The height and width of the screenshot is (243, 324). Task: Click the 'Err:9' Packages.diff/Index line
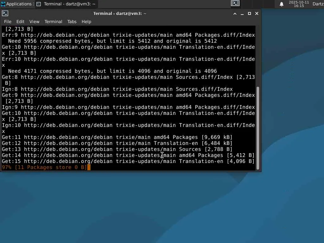[x=128, y=35]
